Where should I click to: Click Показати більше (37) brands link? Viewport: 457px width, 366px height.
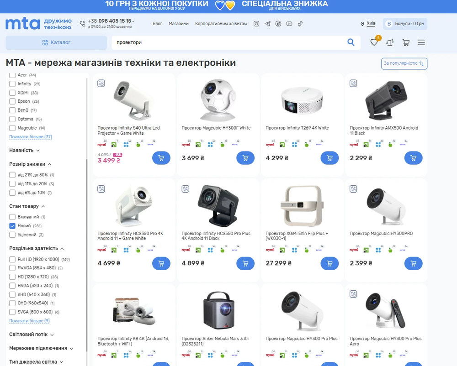31,137
